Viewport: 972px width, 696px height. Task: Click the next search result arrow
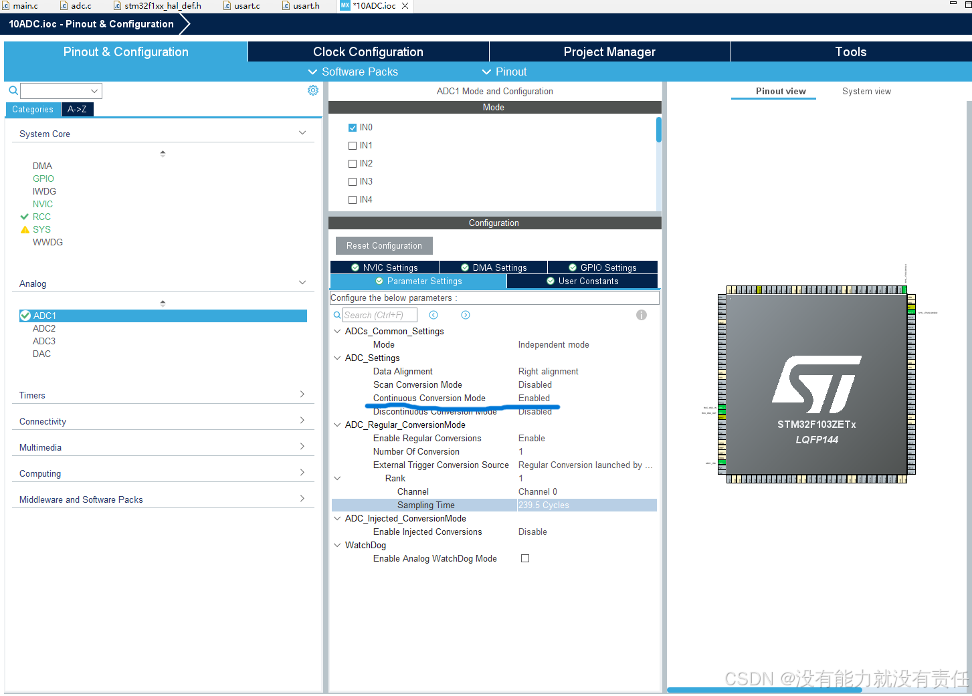(x=466, y=314)
